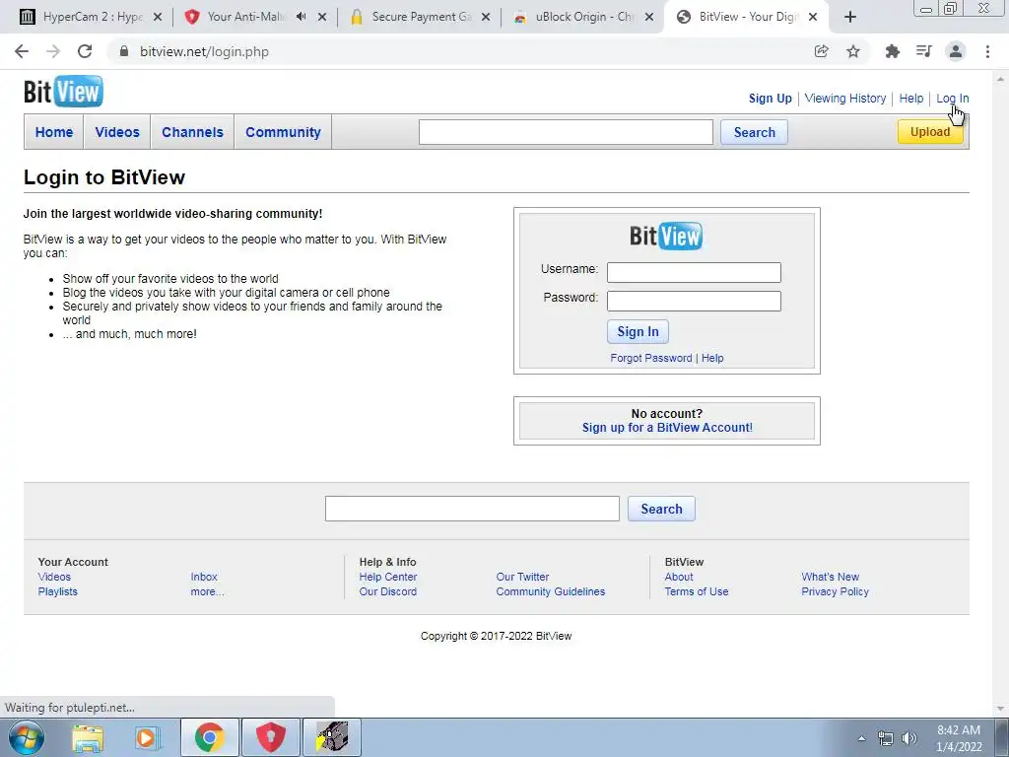Open footer Playlists link
The width and height of the screenshot is (1009, 757).
pos(57,591)
